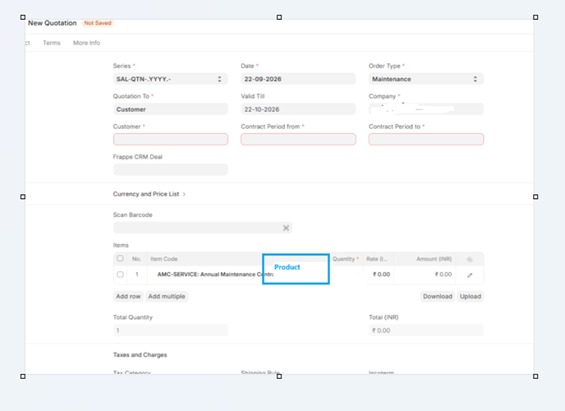The width and height of the screenshot is (565, 411).
Task: Switch to the Terms tab
Action: click(52, 43)
